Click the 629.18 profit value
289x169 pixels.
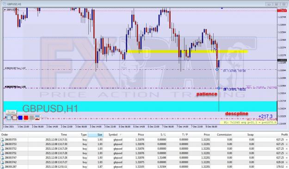(x=280, y=163)
